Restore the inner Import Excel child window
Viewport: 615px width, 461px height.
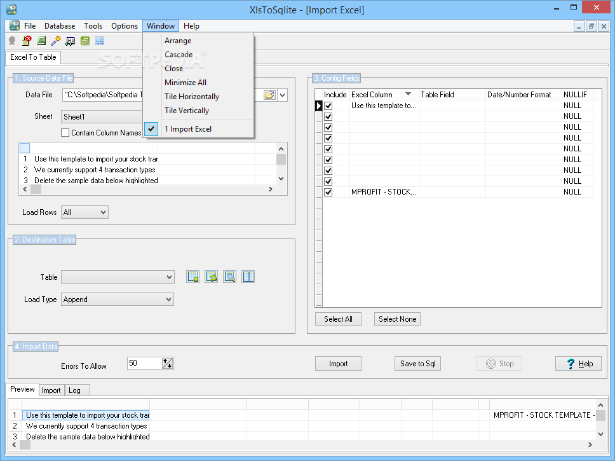(x=591, y=26)
